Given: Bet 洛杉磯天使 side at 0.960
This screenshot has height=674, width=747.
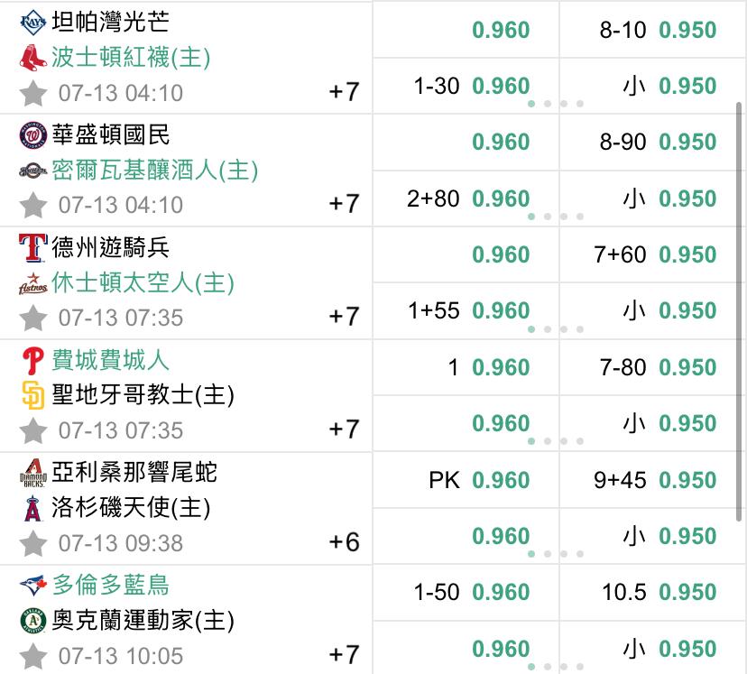Looking at the screenshot, I should [x=466, y=536].
